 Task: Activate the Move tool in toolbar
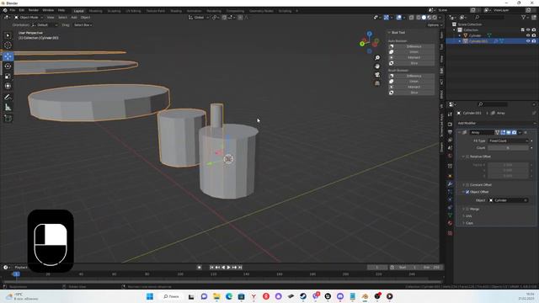coord(8,56)
